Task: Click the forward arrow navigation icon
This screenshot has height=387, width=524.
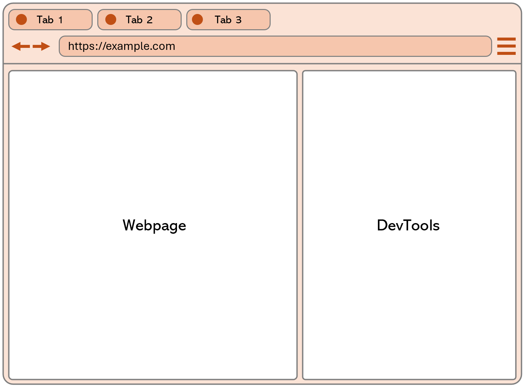Action: [x=41, y=46]
